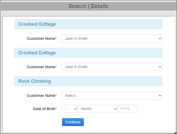Click the chevron arrow on second Jane R Smith dropdown
177x134 pixels.
point(160,67)
